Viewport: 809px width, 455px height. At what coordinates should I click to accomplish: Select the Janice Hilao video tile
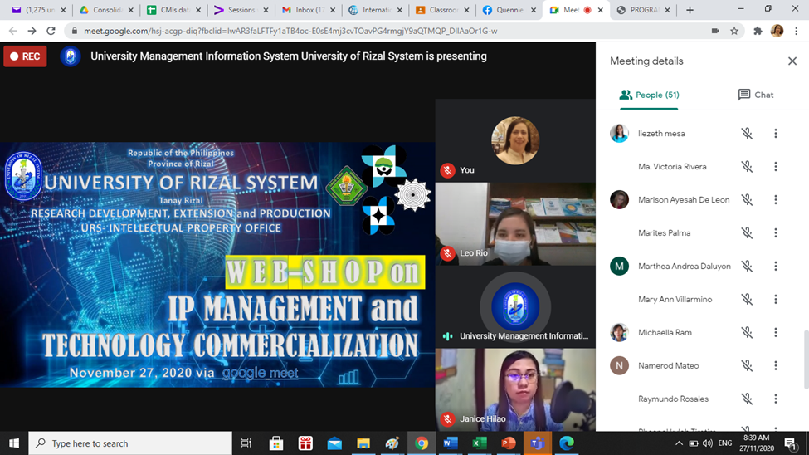(515, 389)
